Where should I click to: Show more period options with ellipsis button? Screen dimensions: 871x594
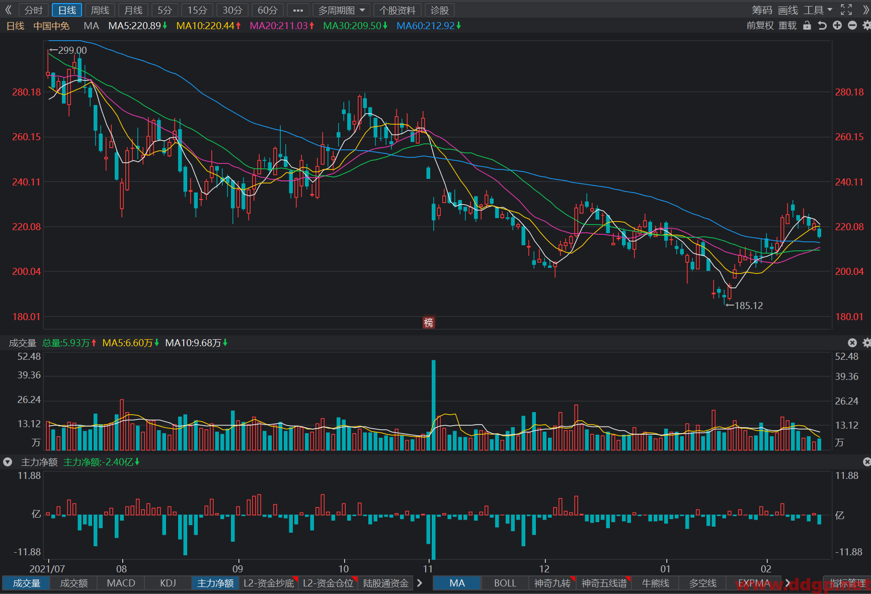pyautogui.click(x=298, y=10)
